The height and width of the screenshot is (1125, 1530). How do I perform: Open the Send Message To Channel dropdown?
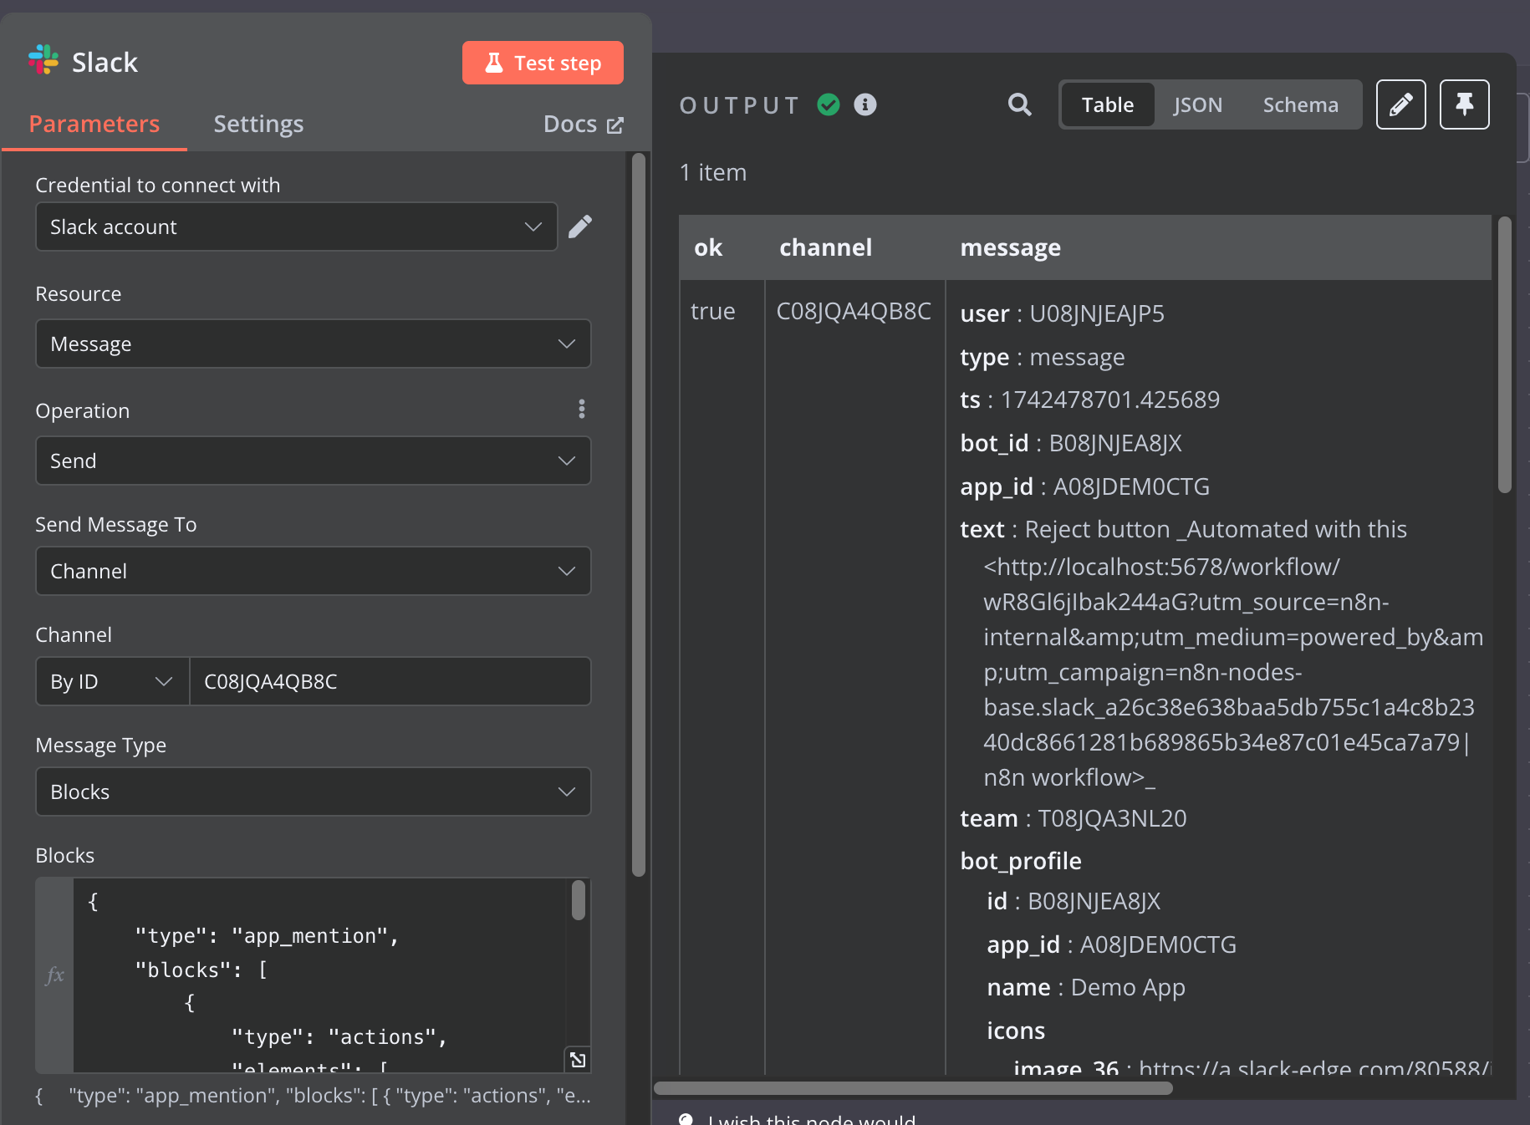314,571
